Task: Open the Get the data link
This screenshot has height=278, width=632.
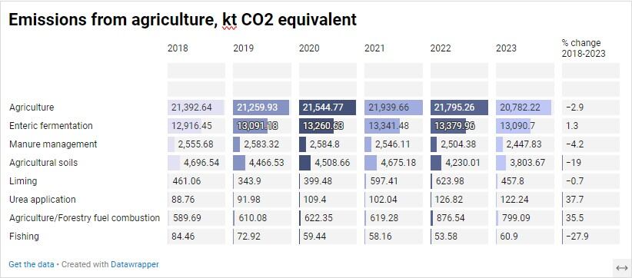Action: tap(32, 264)
